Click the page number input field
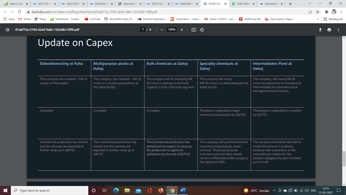The height and width of the screenshot is (195, 346). 142,30
